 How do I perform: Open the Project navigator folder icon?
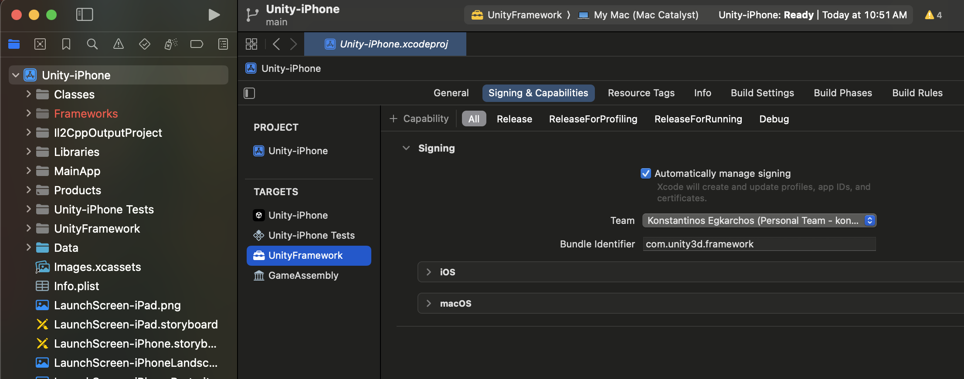[14, 44]
